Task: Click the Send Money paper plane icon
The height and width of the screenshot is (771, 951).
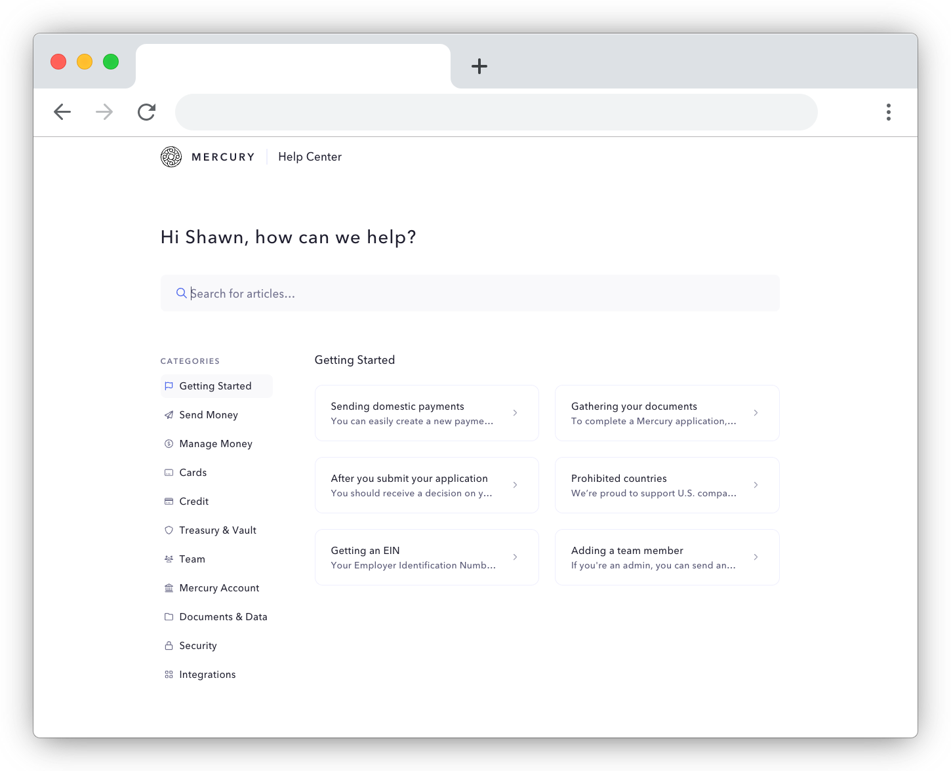Action: [169, 414]
